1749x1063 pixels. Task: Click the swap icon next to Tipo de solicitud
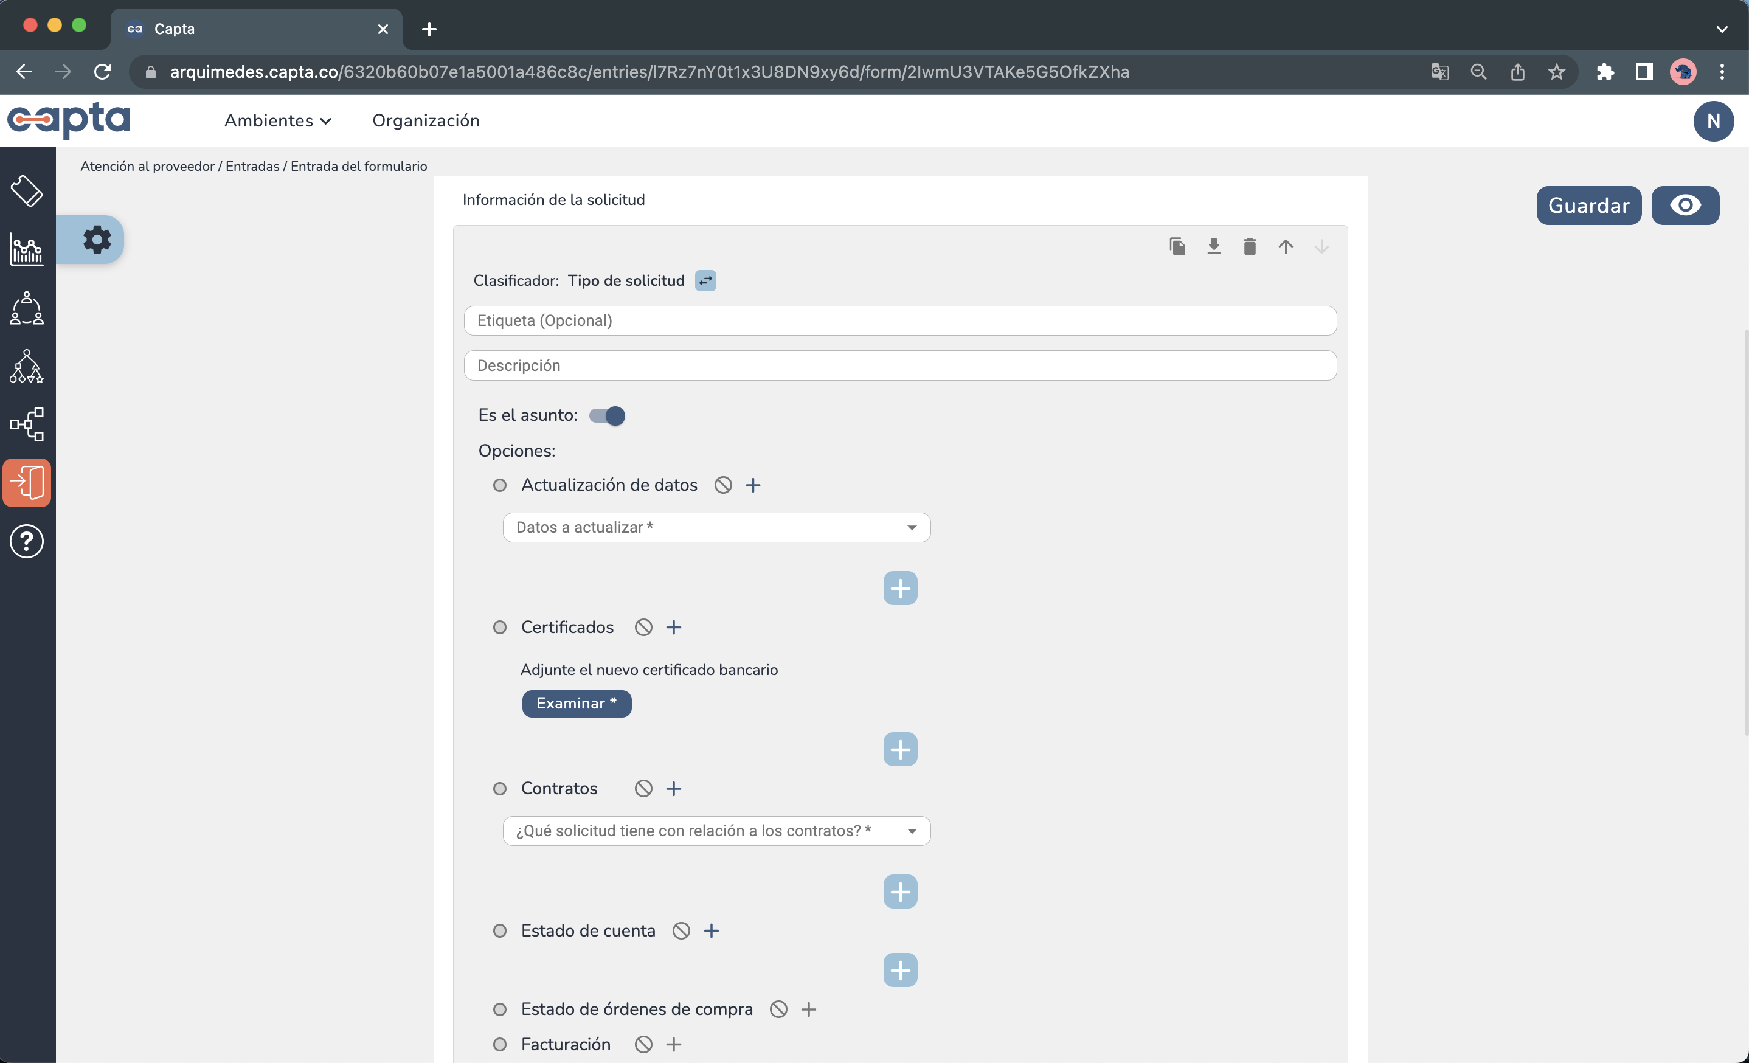pyautogui.click(x=705, y=280)
